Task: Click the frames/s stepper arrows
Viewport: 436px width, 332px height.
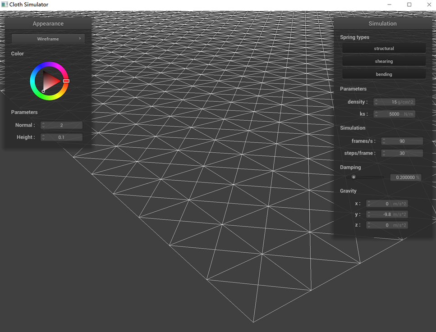Action: pos(384,141)
